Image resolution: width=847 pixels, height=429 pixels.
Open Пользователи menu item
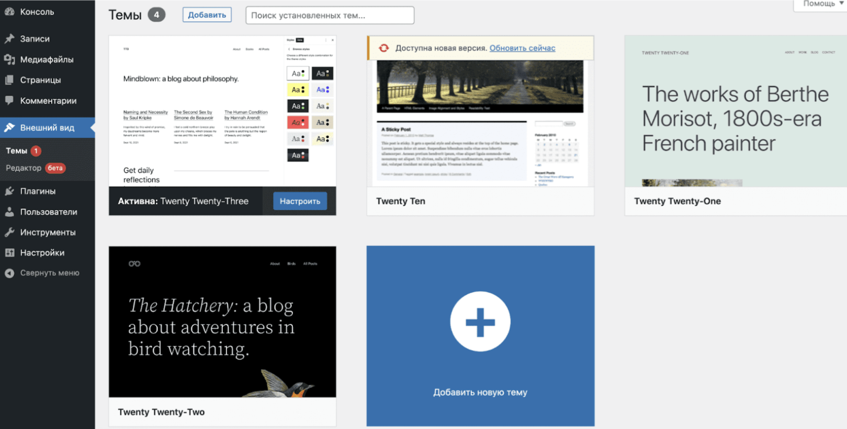pyautogui.click(x=48, y=212)
